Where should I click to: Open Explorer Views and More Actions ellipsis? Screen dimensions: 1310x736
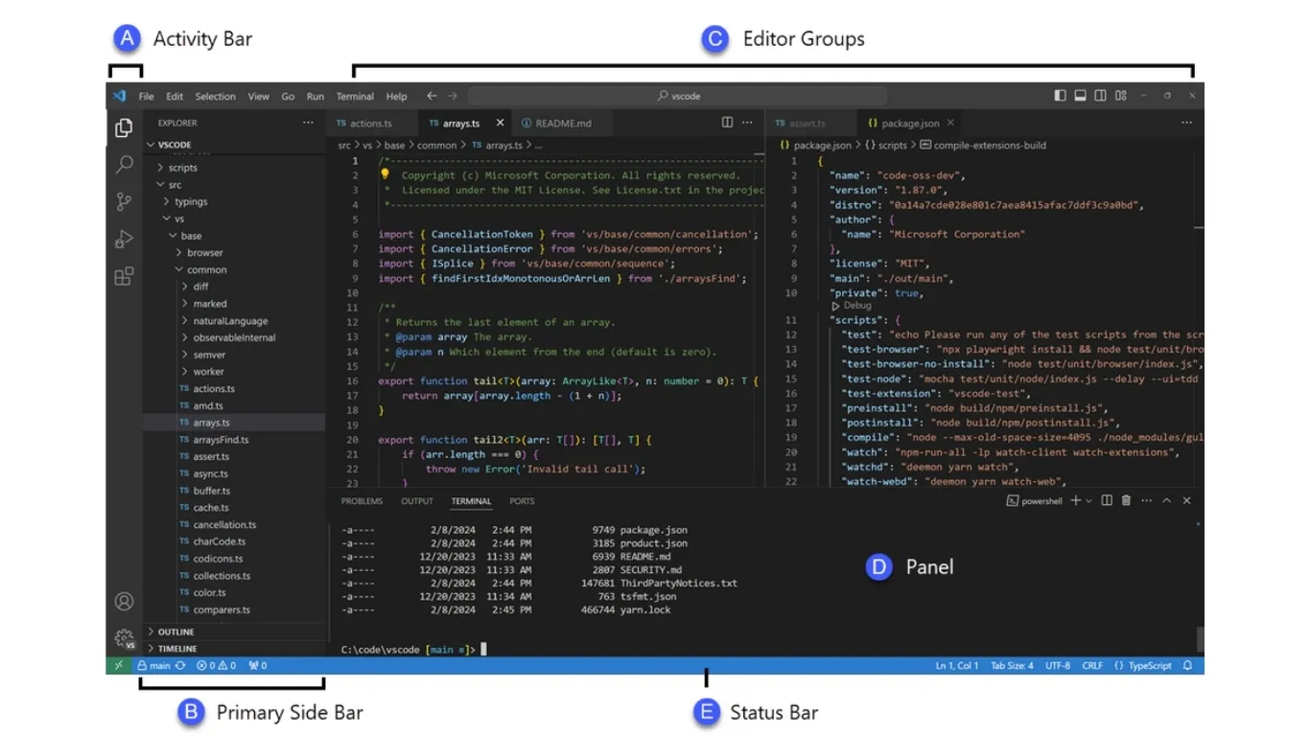(308, 123)
